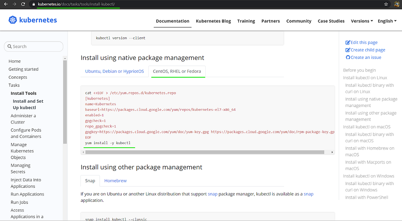Click the pencil icon beside Create child page

348,50
